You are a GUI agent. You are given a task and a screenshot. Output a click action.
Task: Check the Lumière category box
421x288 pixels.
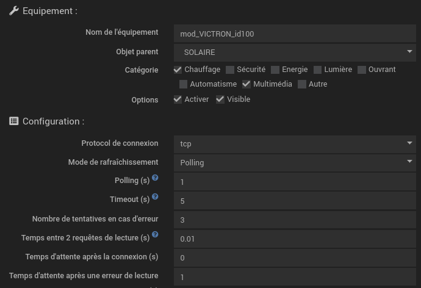click(x=318, y=70)
